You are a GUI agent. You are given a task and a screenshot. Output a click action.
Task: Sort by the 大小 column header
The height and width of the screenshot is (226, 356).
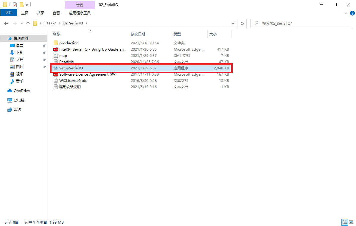tap(213, 34)
